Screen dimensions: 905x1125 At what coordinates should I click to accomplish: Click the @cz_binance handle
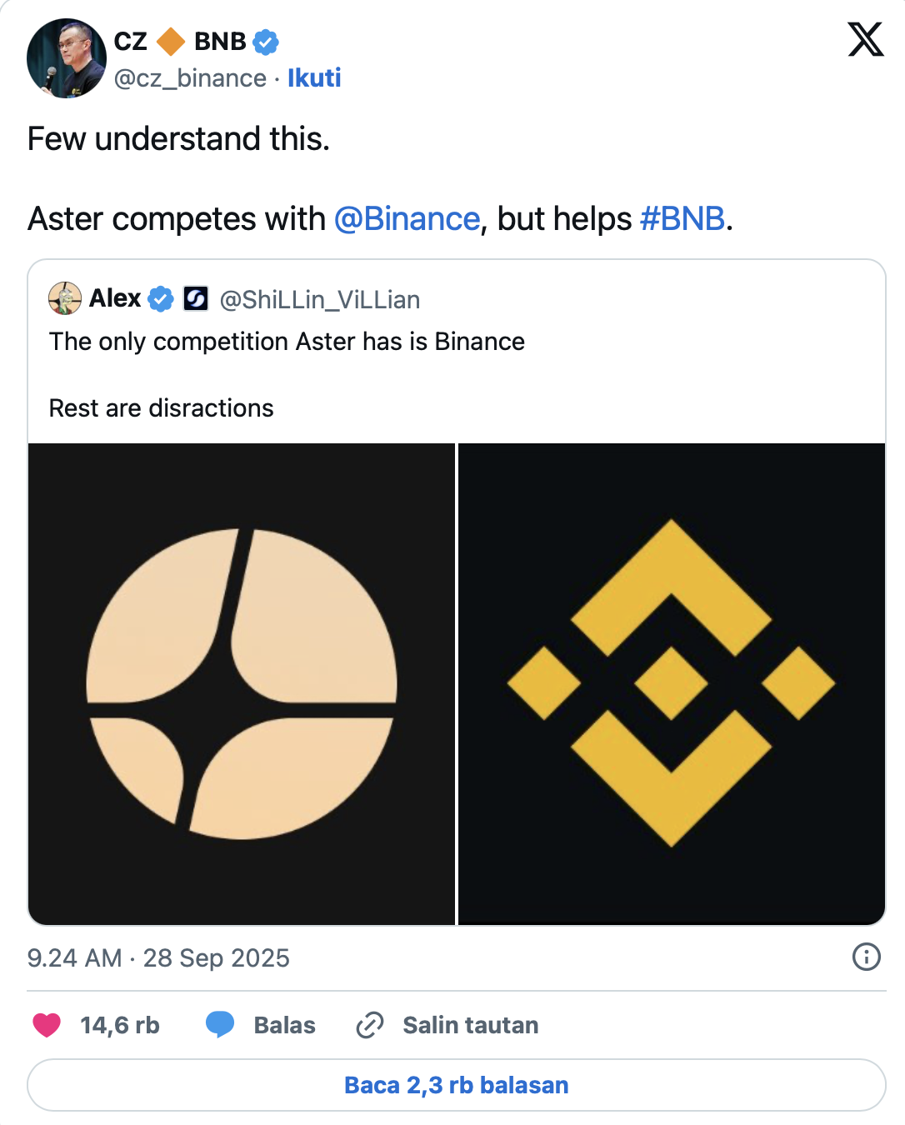(190, 78)
